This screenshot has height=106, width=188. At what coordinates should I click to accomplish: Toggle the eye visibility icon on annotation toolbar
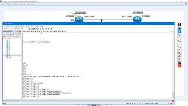179,29
